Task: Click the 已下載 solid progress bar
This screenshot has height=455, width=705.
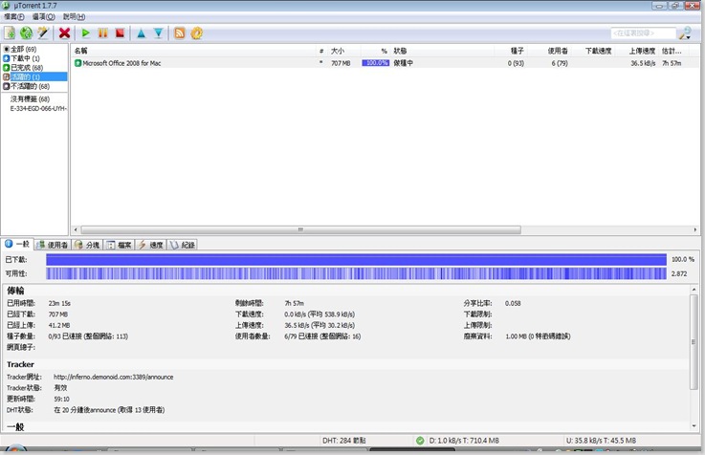Action: tap(356, 260)
